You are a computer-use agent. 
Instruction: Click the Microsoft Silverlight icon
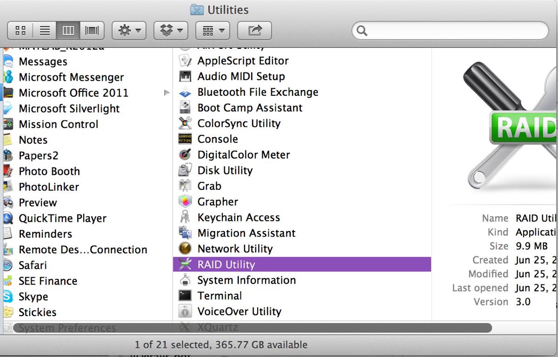tap(8, 108)
